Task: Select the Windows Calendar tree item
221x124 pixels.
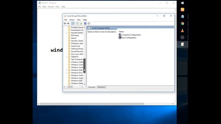Action: (x=77, y=62)
